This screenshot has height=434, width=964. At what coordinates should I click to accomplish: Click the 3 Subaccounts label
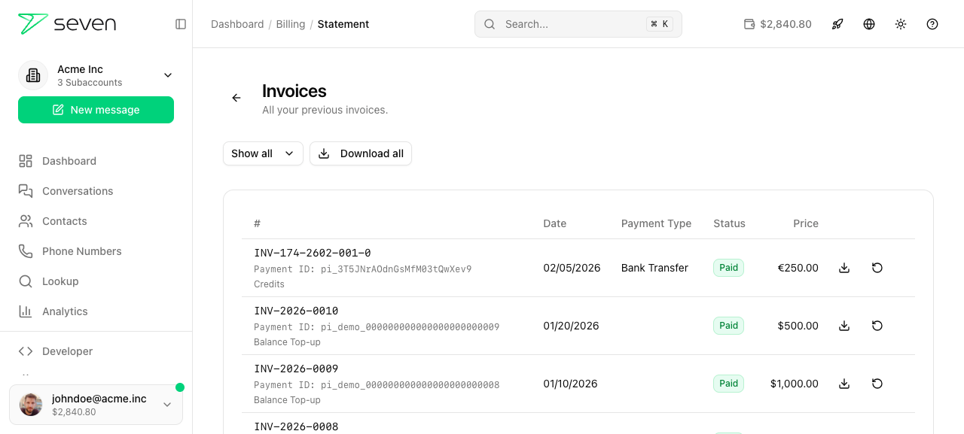tap(90, 83)
